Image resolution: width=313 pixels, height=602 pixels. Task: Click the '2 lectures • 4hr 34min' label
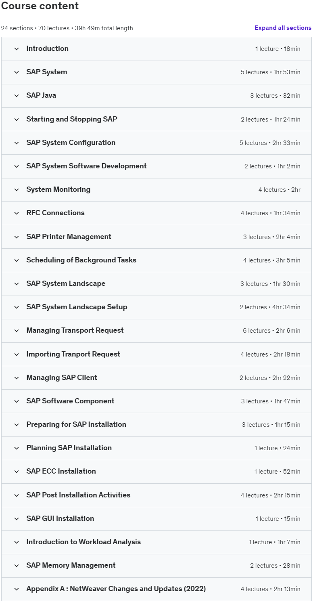pyautogui.click(x=270, y=307)
